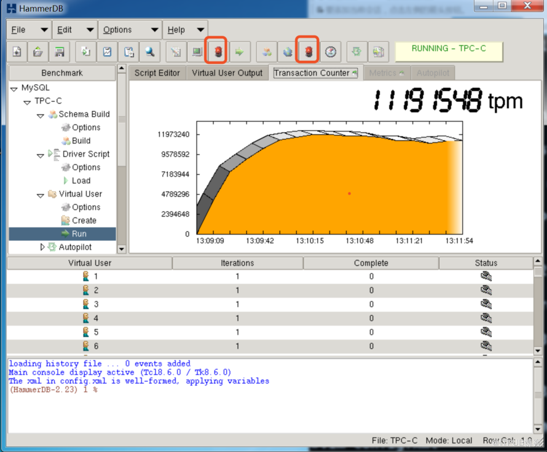Click the green Autopilot toolbar icon
Image resolution: width=547 pixels, height=452 pixels.
coord(356,52)
